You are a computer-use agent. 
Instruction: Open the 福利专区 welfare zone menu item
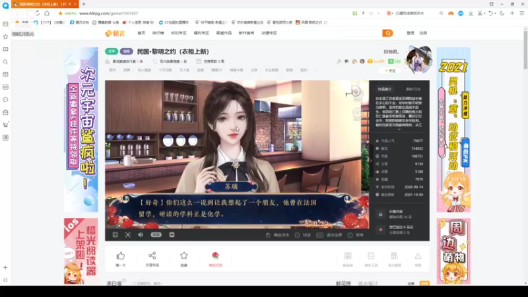[x=201, y=33]
